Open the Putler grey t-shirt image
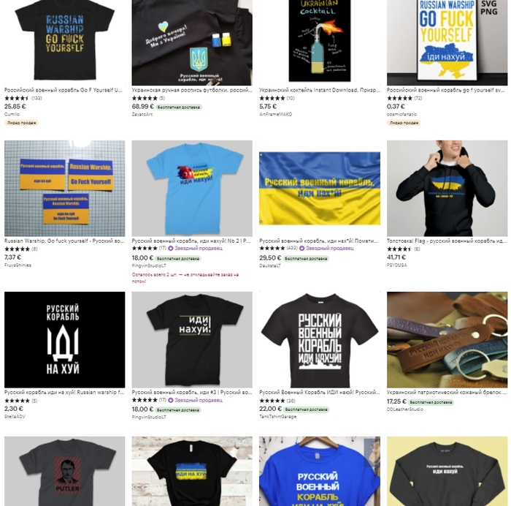 click(64, 471)
